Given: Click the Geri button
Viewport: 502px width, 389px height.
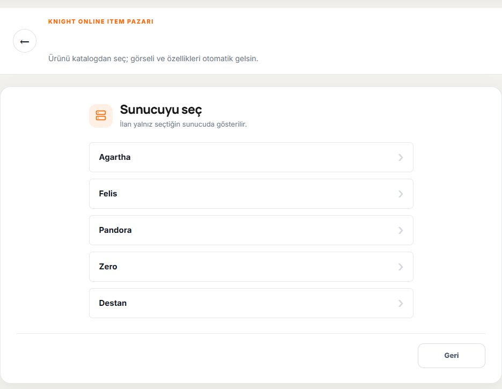Looking at the screenshot, I should (452, 356).
